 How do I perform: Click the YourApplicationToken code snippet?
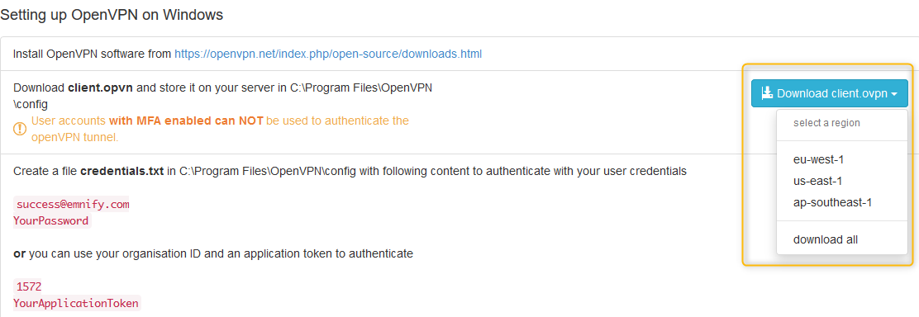78,303
